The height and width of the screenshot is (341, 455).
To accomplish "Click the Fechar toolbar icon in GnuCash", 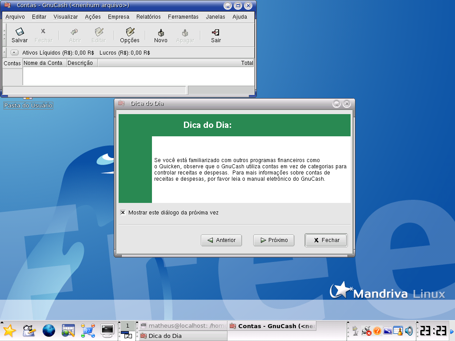I will (x=44, y=36).
